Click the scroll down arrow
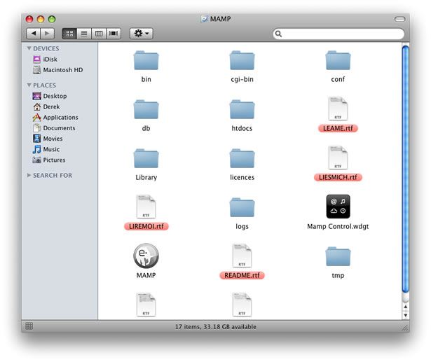431x362 pixels. (406, 315)
